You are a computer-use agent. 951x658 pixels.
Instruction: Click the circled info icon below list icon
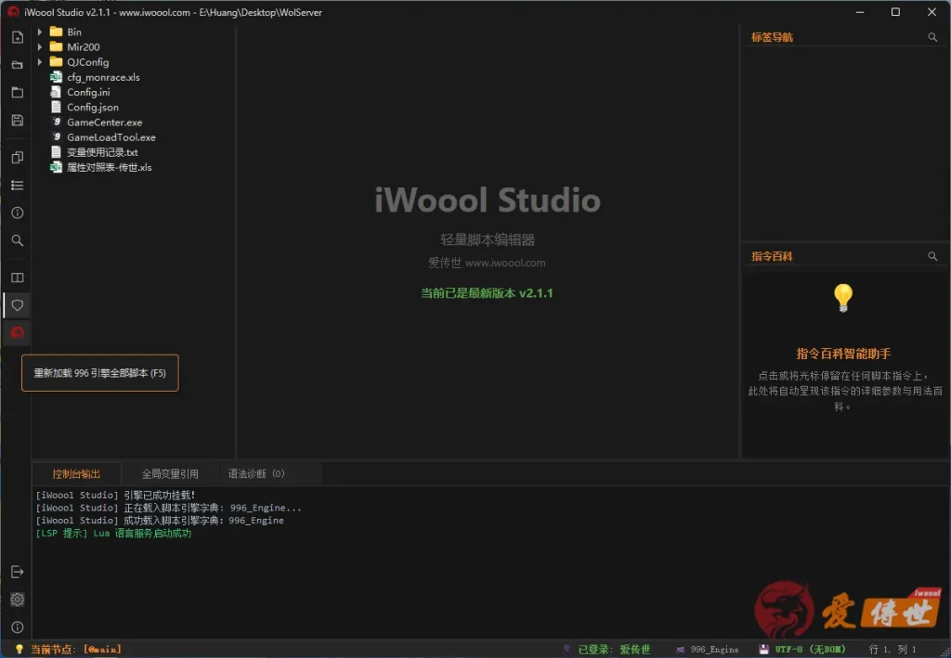[x=18, y=213]
